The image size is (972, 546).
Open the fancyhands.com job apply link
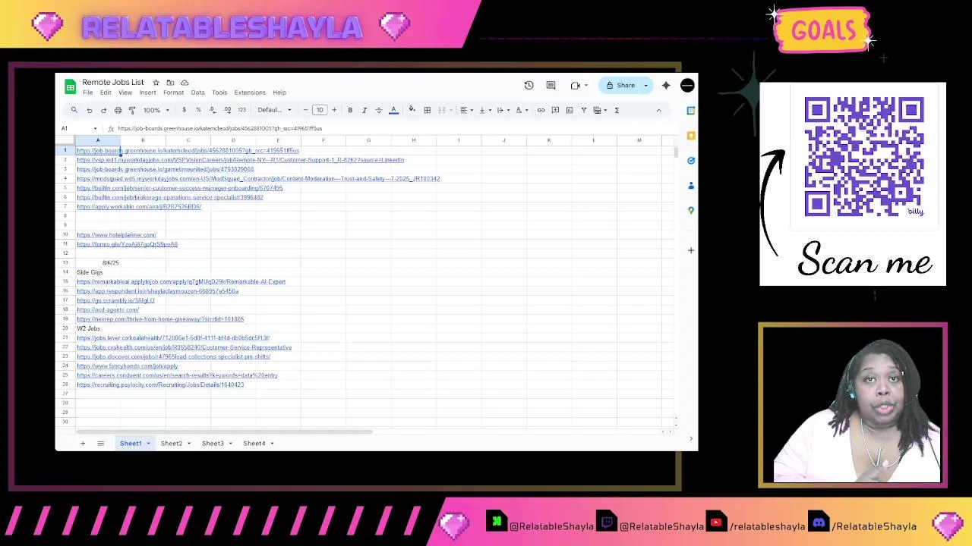[128, 366]
